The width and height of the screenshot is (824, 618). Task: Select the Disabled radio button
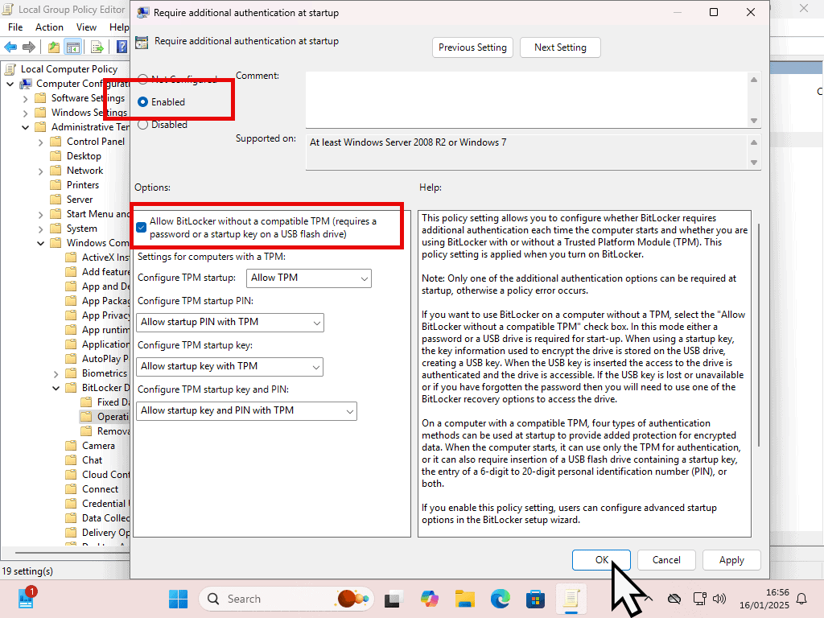(x=143, y=125)
